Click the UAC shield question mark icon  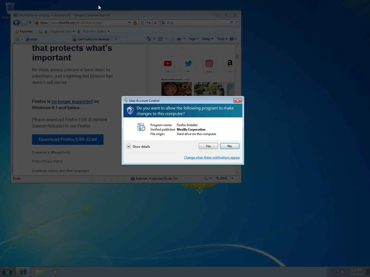tap(130, 110)
